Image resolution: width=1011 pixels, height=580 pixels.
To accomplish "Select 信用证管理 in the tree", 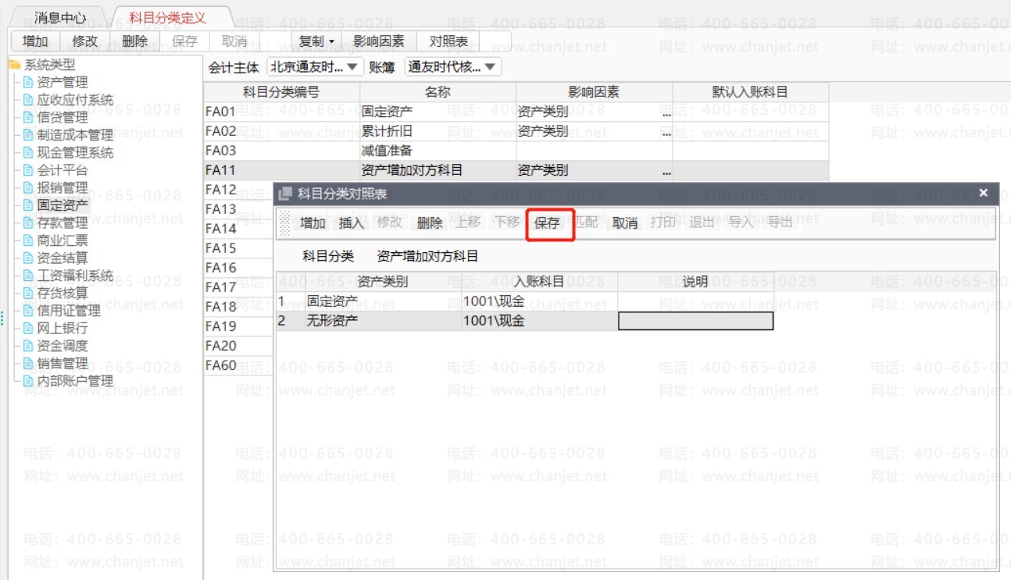I will [69, 311].
